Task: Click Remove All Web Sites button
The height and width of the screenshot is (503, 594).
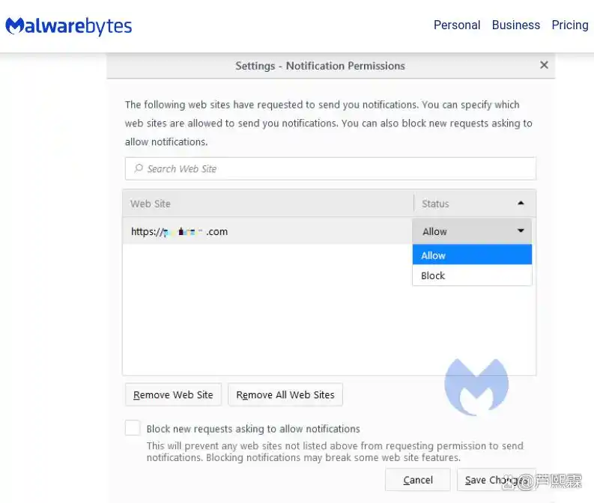Action: pyautogui.click(x=285, y=394)
